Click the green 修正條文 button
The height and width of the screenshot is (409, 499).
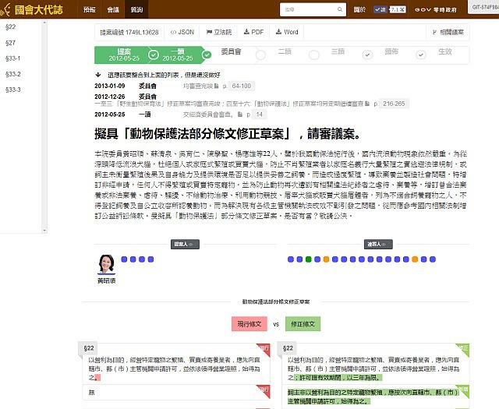click(303, 324)
